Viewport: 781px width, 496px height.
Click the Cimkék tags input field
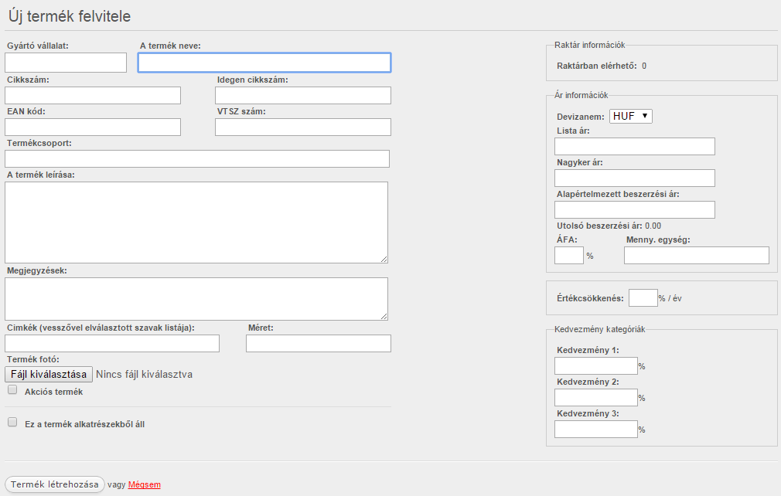click(x=112, y=343)
